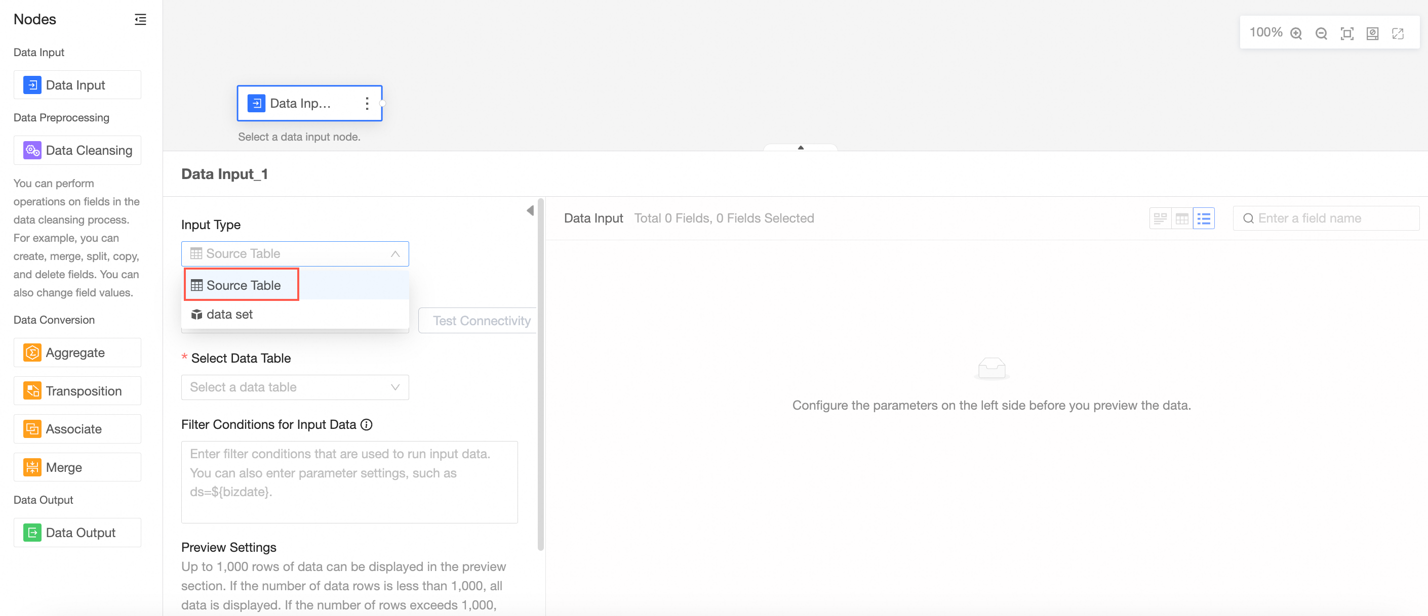
Task: Open the canvas node's three-dot menu
Action: pyautogui.click(x=367, y=104)
